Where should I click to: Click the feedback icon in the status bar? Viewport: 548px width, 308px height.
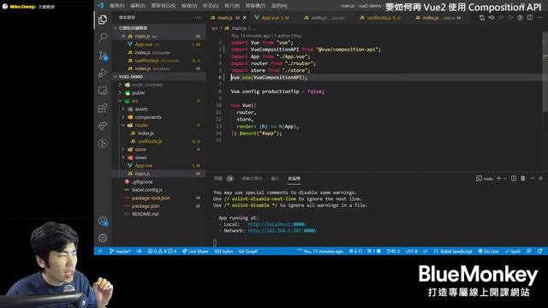[529, 252]
